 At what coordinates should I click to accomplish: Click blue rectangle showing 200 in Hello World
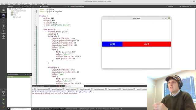pos(112,44)
